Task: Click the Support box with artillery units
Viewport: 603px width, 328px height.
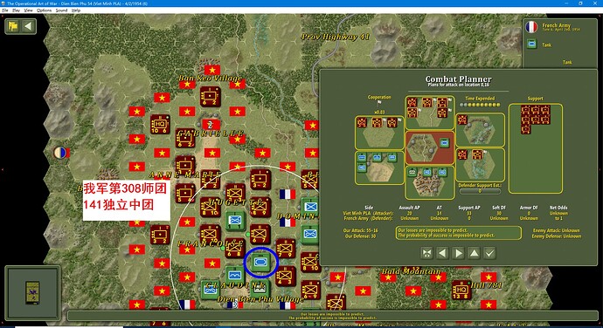Action: pyautogui.click(x=536, y=148)
